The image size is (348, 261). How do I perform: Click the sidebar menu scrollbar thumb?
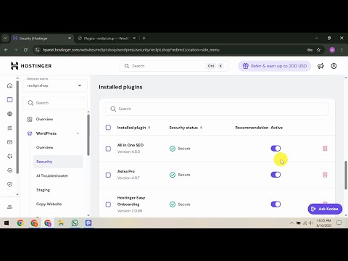(88, 135)
